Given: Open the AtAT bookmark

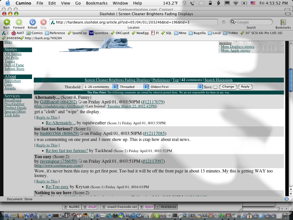Looking at the screenshot, I should [18, 33].
